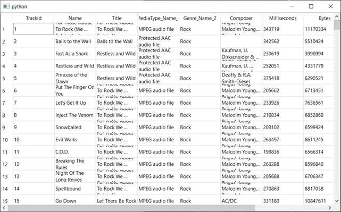The height and width of the screenshot is (212, 341).
Task: Click the 'Snowballed' cell
Action: pos(75,128)
